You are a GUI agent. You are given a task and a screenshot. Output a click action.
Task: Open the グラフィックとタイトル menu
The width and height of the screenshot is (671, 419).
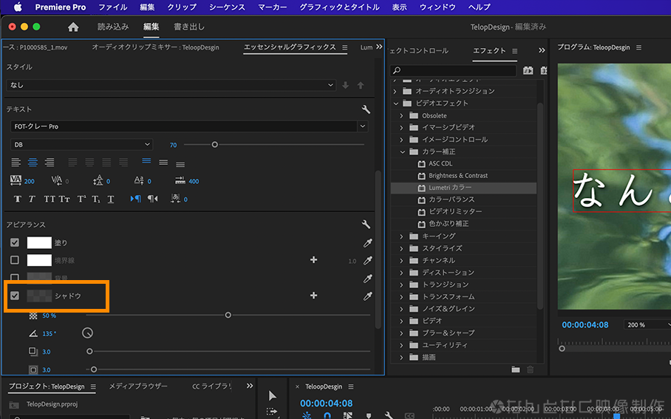click(x=339, y=7)
